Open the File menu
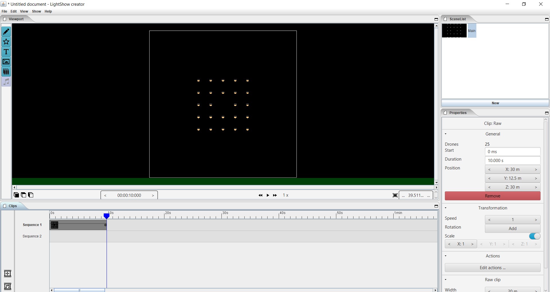The width and height of the screenshot is (550, 292). coord(4,11)
